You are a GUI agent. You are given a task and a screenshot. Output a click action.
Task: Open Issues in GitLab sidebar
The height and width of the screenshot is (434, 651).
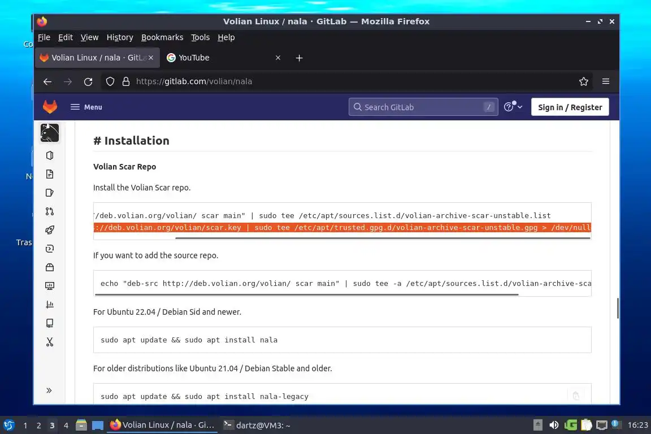(49, 193)
